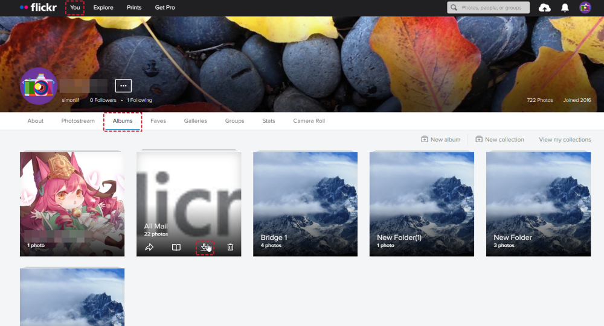Screen dimensions: 604x326
Task: Click the 22 photos label
Action: point(156,234)
